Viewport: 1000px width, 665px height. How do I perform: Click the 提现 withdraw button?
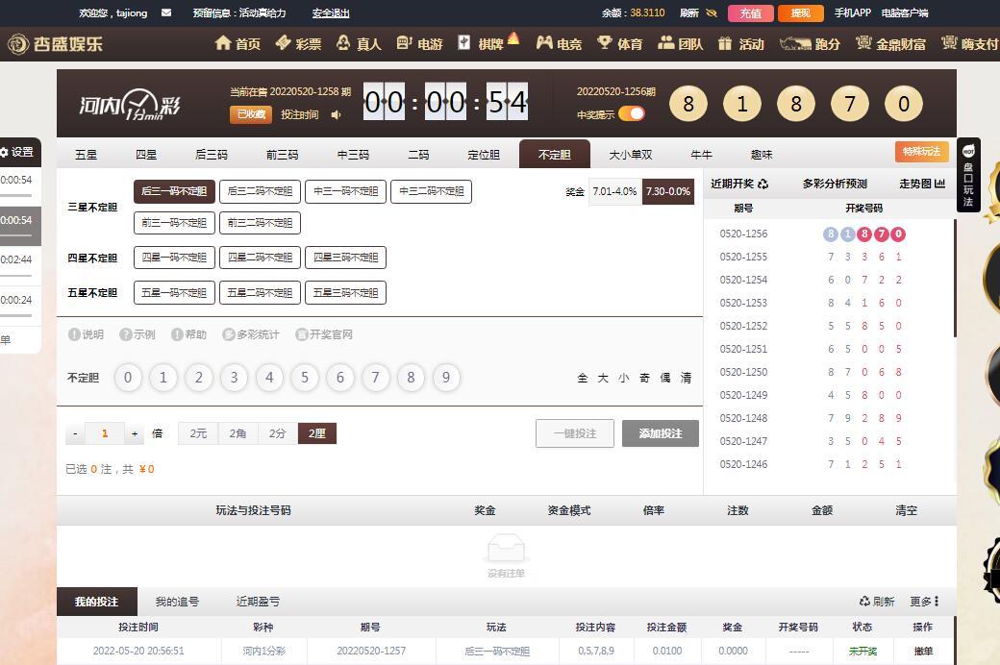pos(801,12)
